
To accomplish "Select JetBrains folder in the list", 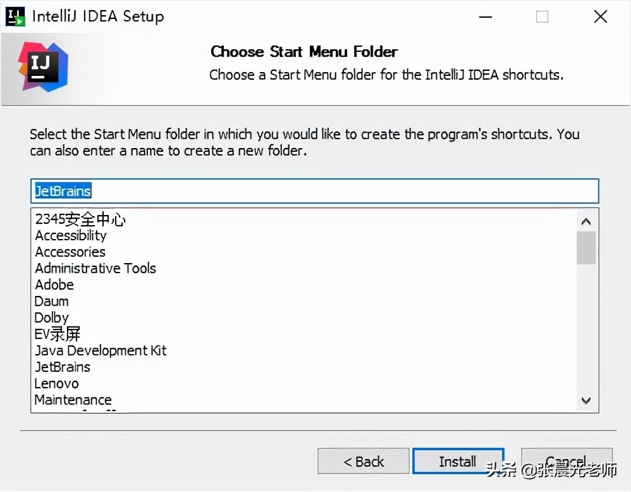I will click(63, 367).
